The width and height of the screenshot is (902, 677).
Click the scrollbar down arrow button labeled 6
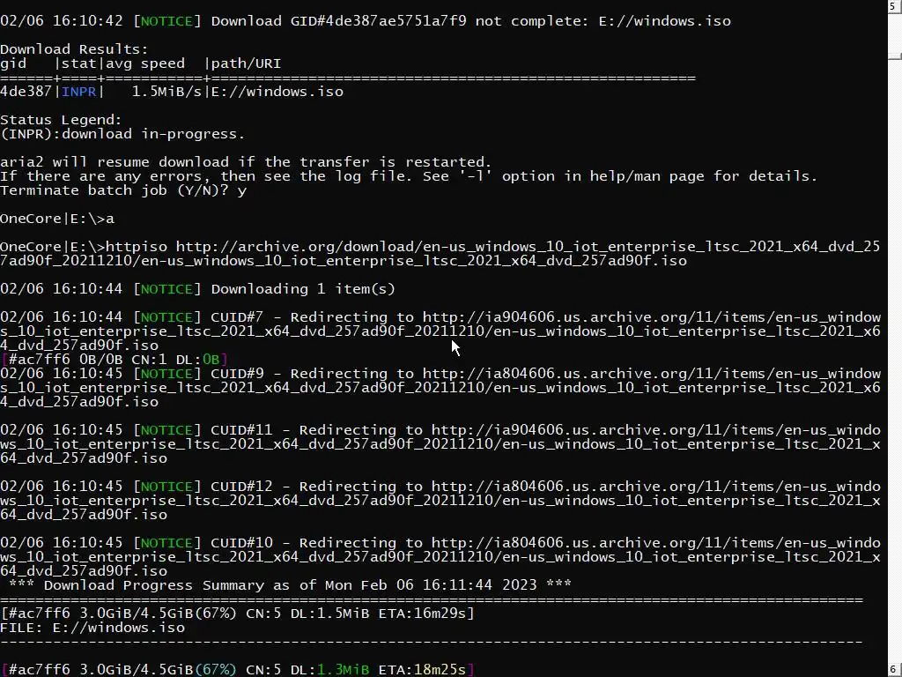click(895, 670)
